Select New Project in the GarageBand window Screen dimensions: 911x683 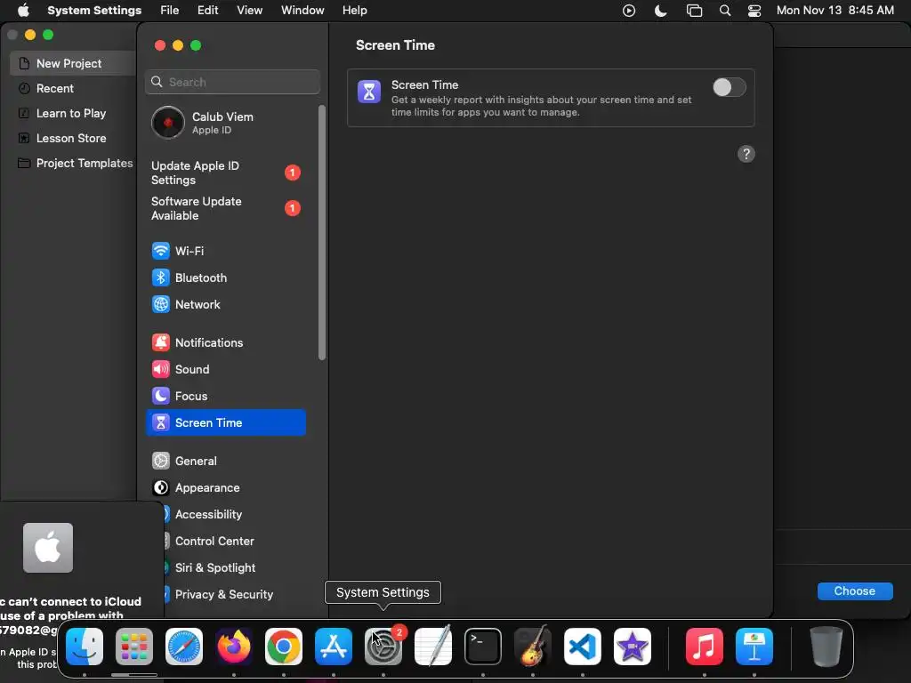point(73,63)
